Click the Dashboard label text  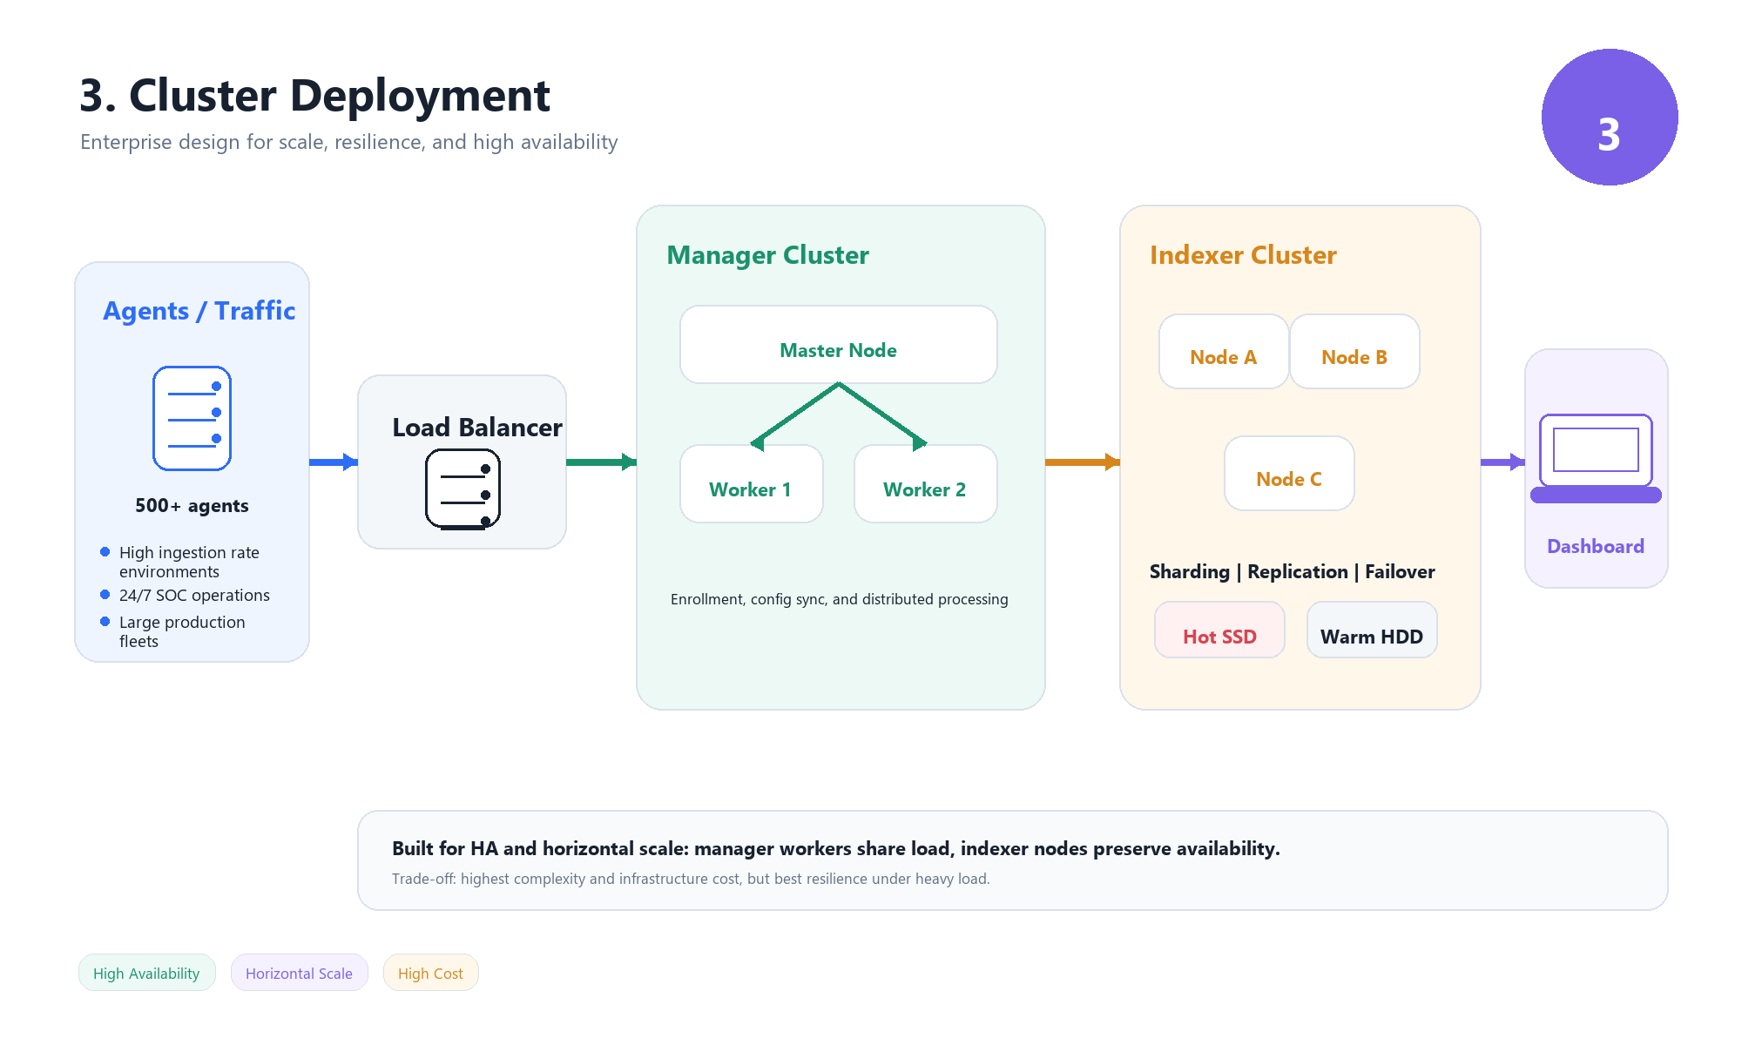pyautogui.click(x=1596, y=546)
